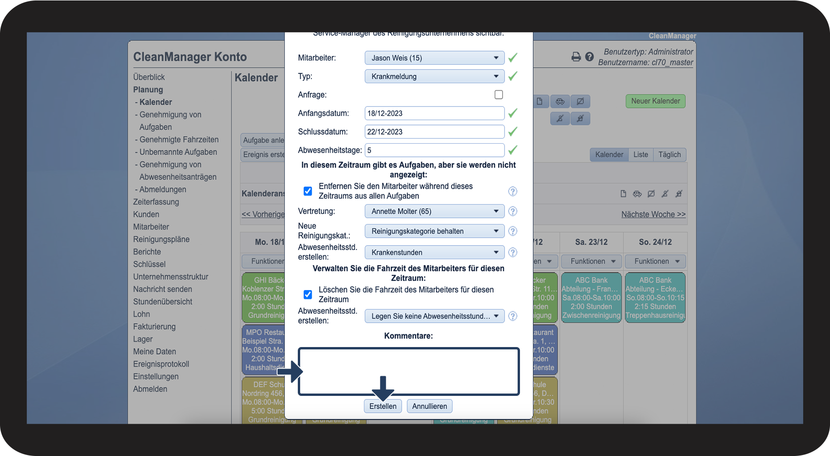The height and width of the screenshot is (456, 830).
Task: Open Überblick in the sidebar
Action: [149, 77]
